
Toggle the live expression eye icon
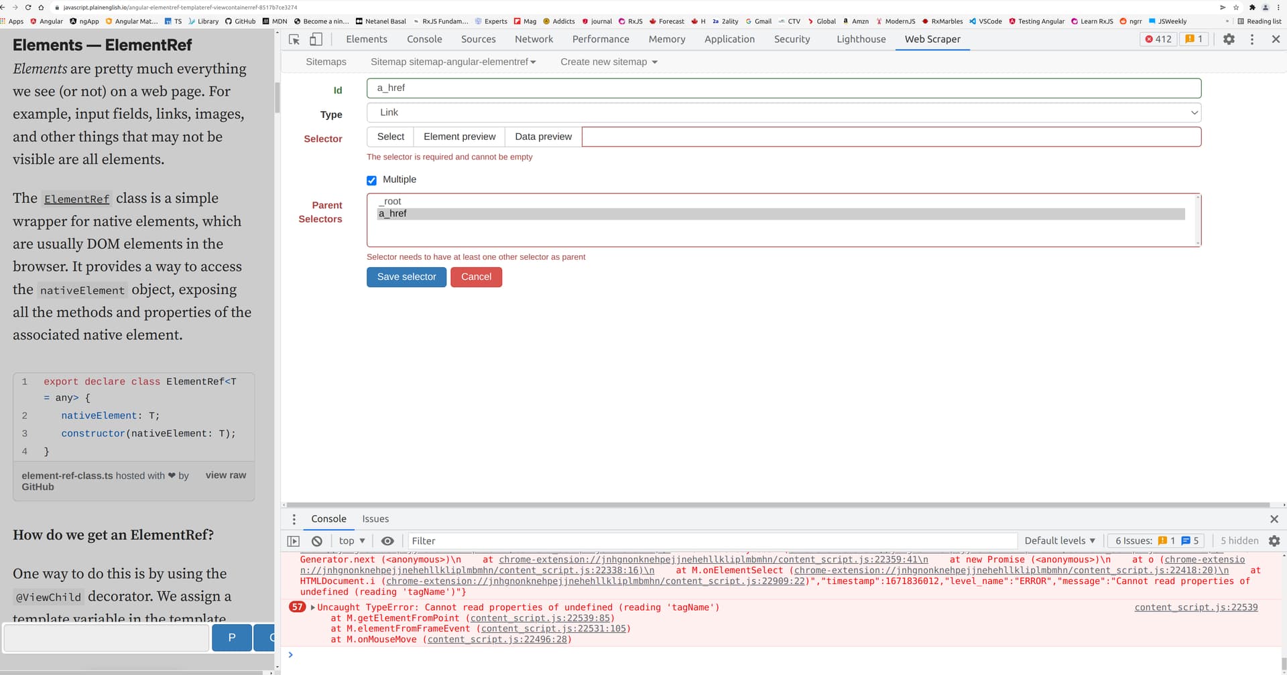click(387, 541)
